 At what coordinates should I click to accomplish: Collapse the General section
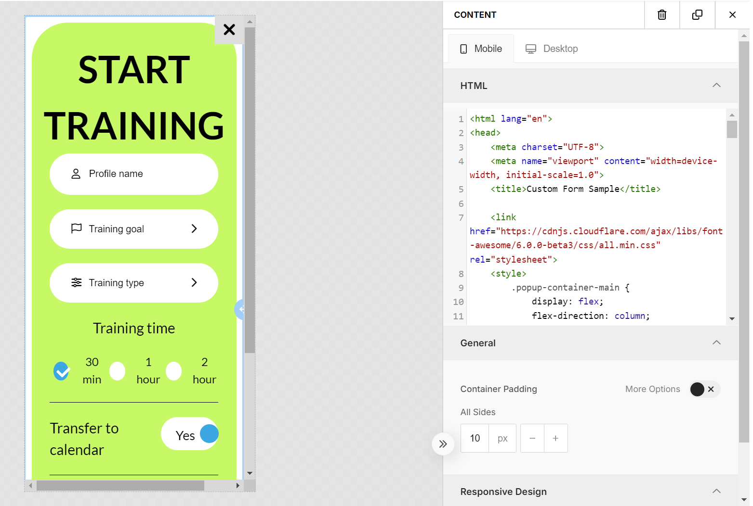pos(716,343)
